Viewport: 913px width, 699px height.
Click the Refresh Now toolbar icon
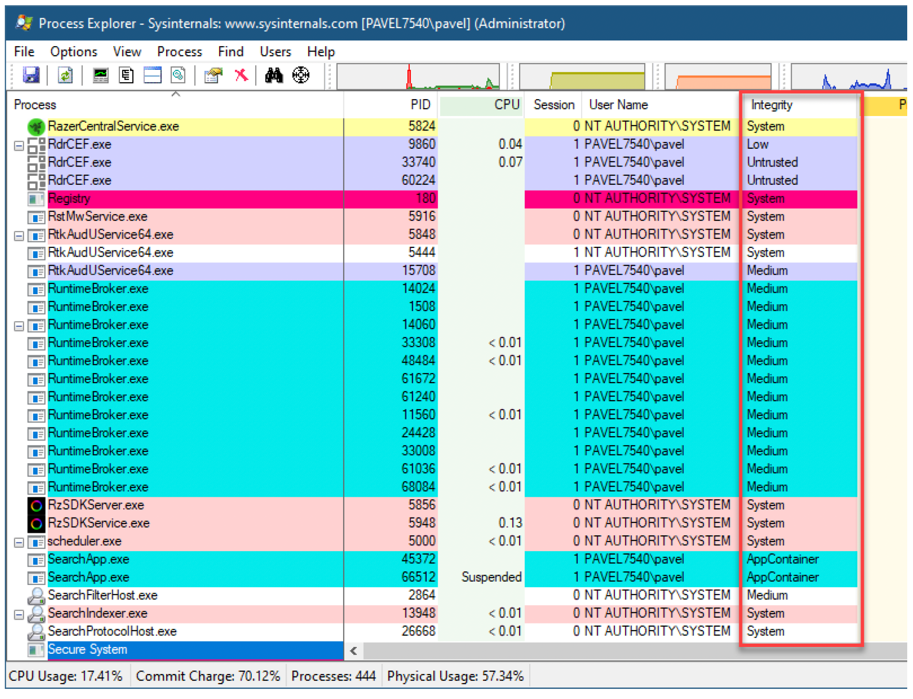click(x=65, y=76)
